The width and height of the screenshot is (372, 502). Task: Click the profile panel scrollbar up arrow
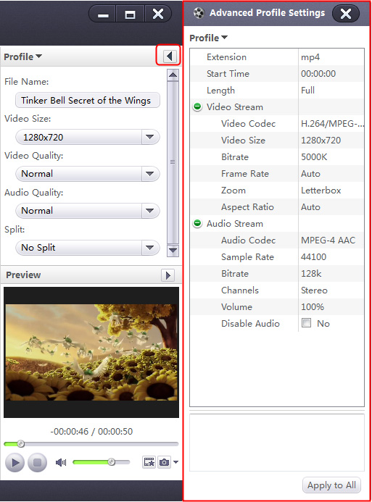pyautogui.click(x=173, y=75)
